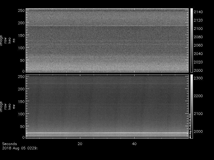This screenshot has height=160, width=214.
Task: Click the 0 tick label on ew keogram axis
Action: [x=24, y=137]
